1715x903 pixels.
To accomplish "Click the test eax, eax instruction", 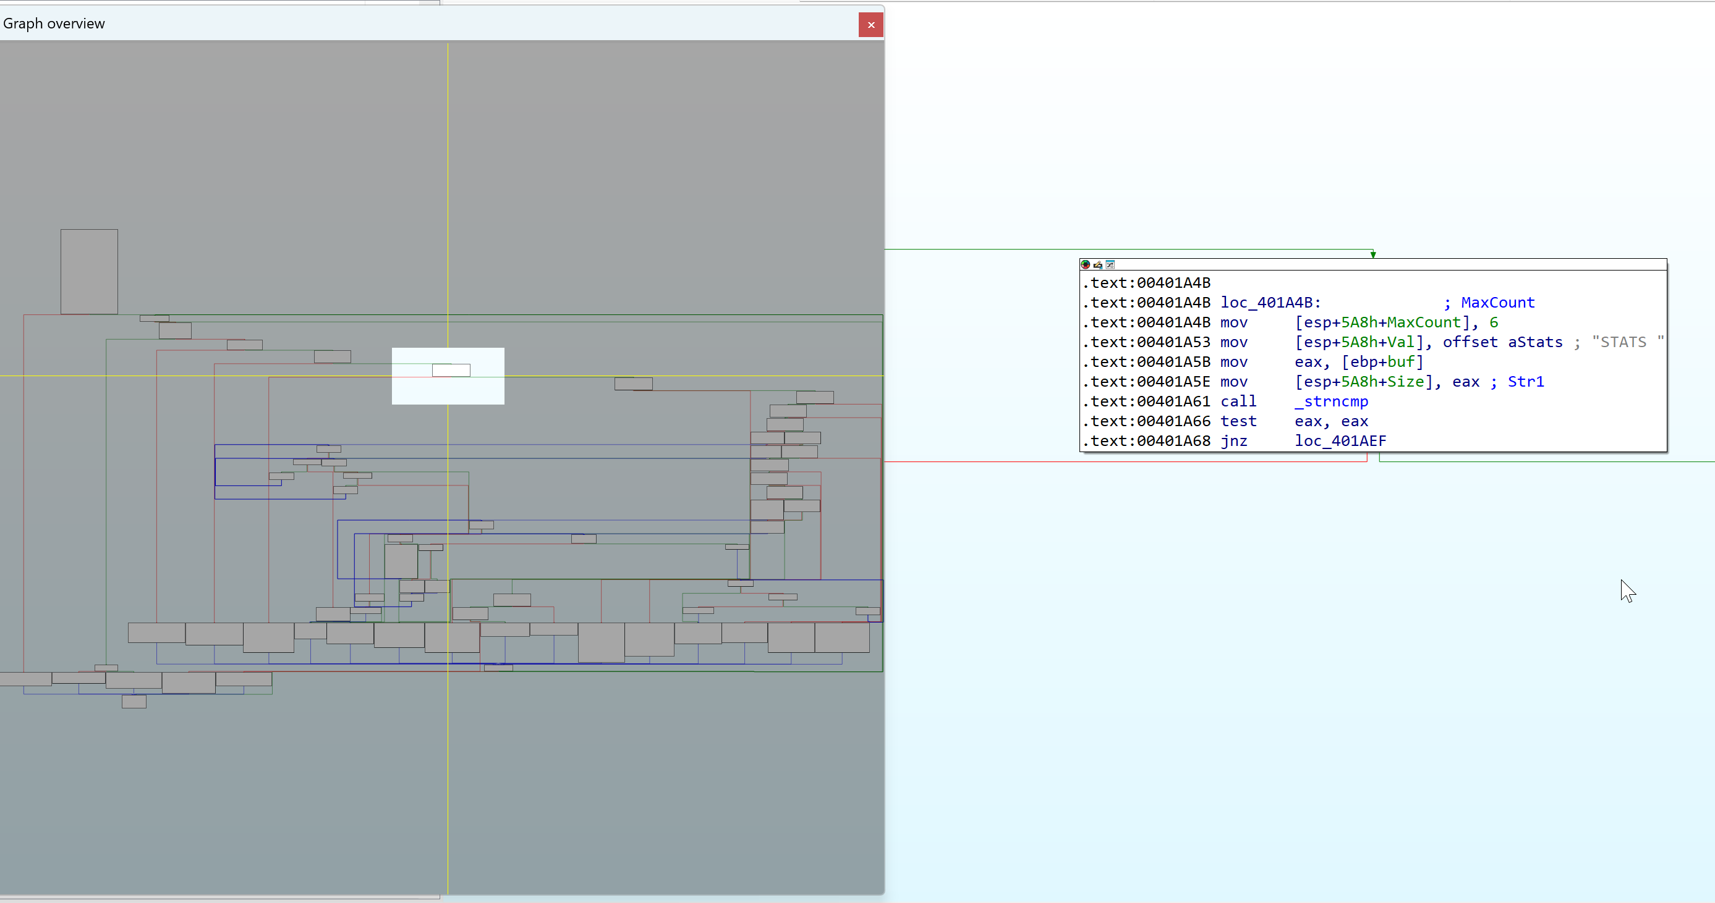I will coord(1293,422).
